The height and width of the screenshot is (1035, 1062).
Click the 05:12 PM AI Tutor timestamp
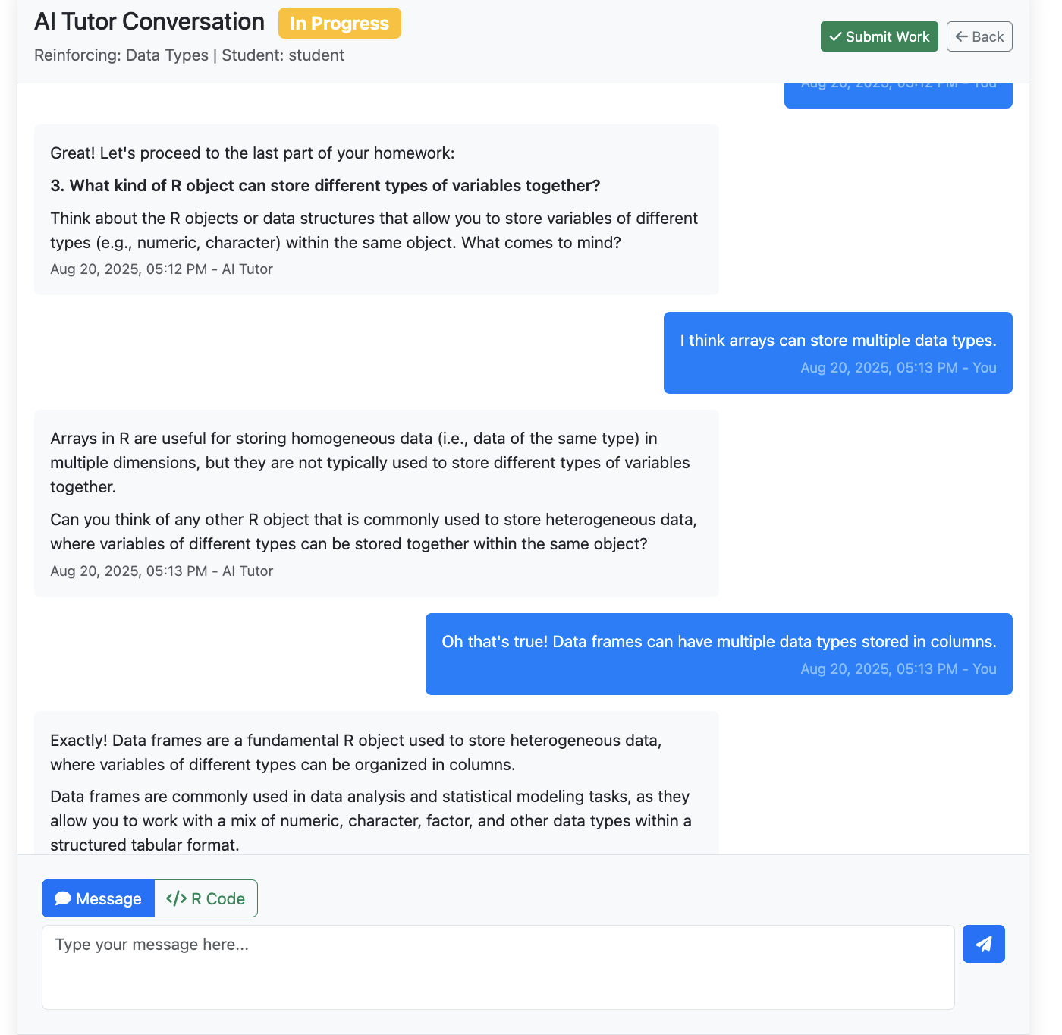pos(162,269)
